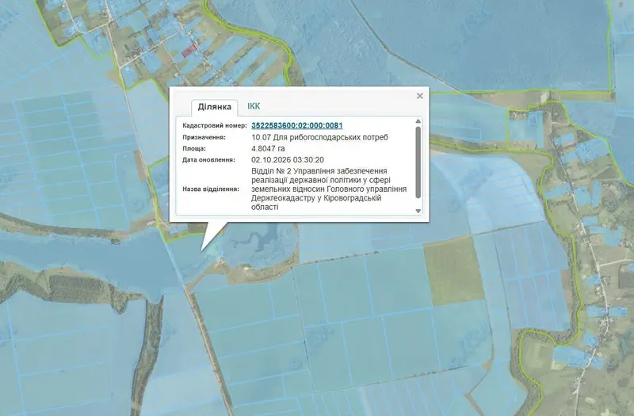Image resolution: width=634 pixels, height=416 pixels.
Task: Click the popup scrollbar up arrow
Action: click(418, 121)
